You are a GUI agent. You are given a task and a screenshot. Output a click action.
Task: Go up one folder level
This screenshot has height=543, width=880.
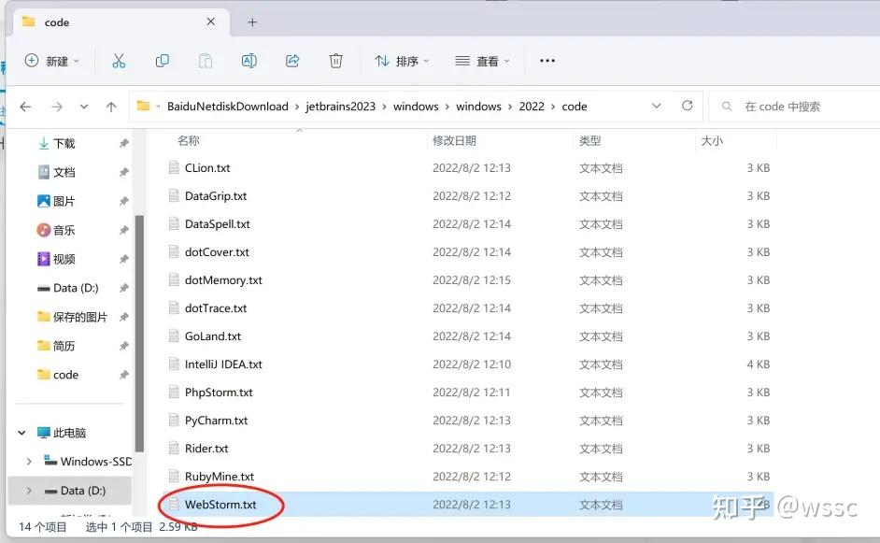111,107
